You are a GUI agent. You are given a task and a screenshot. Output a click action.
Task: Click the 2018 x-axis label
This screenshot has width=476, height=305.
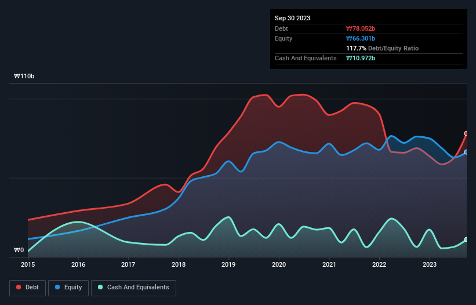(x=179, y=264)
